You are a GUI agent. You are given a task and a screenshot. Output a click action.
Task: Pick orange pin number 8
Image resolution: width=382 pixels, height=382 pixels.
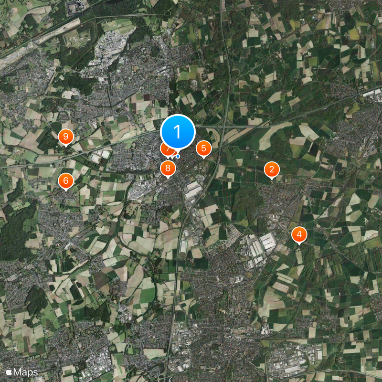tap(168, 169)
